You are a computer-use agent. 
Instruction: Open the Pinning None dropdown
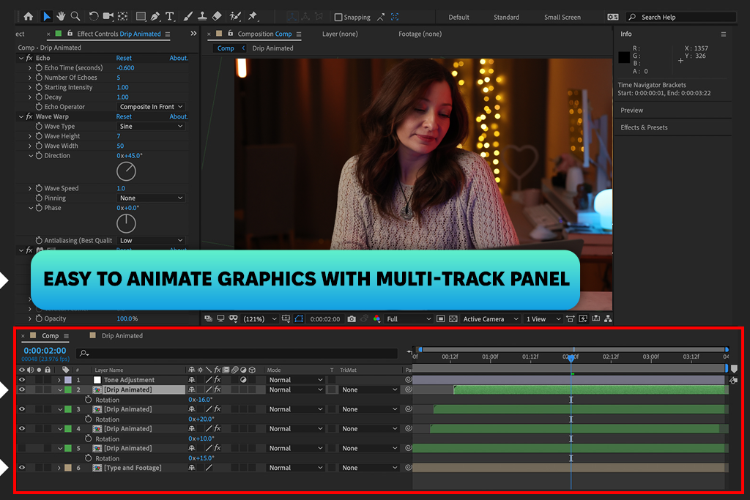tap(151, 198)
